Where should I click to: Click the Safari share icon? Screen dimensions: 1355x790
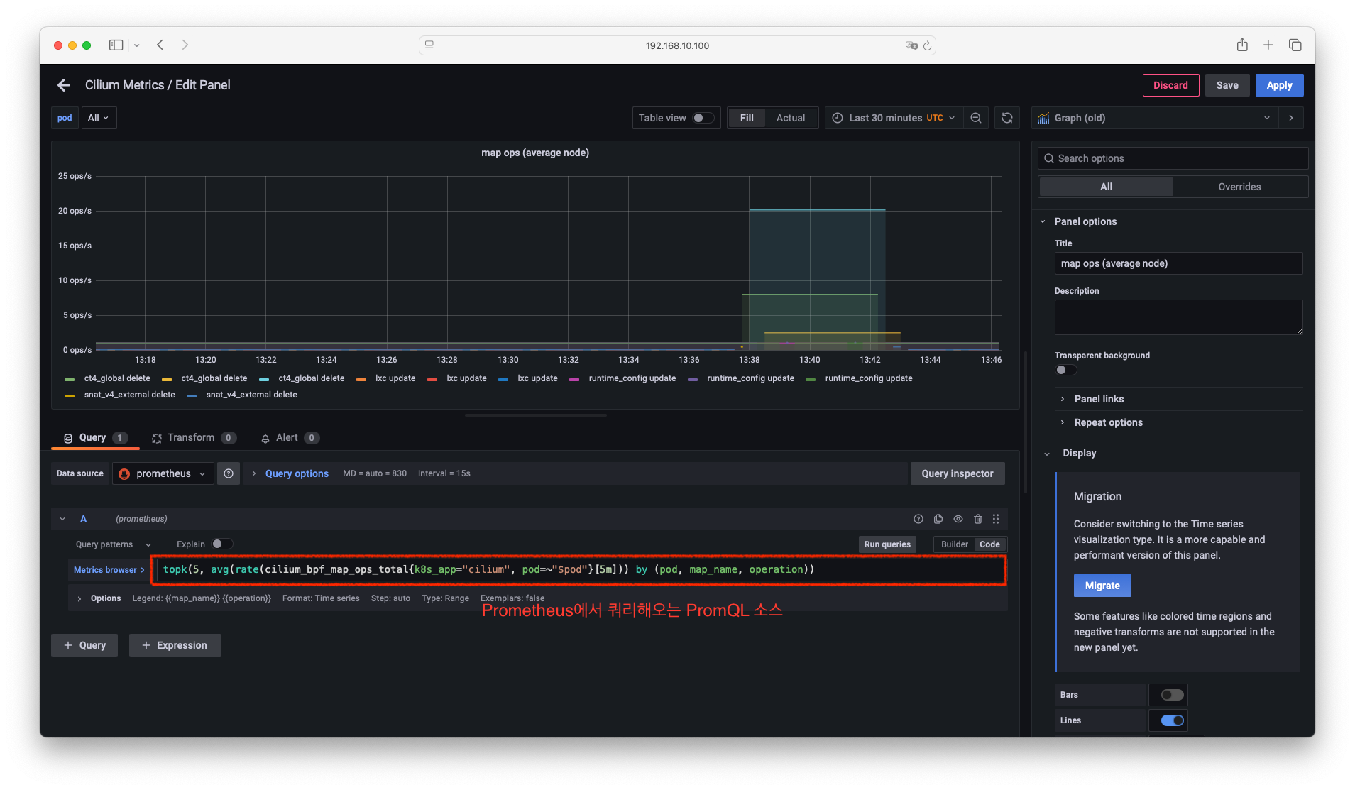pyautogui.click(x=1242, y=45)
